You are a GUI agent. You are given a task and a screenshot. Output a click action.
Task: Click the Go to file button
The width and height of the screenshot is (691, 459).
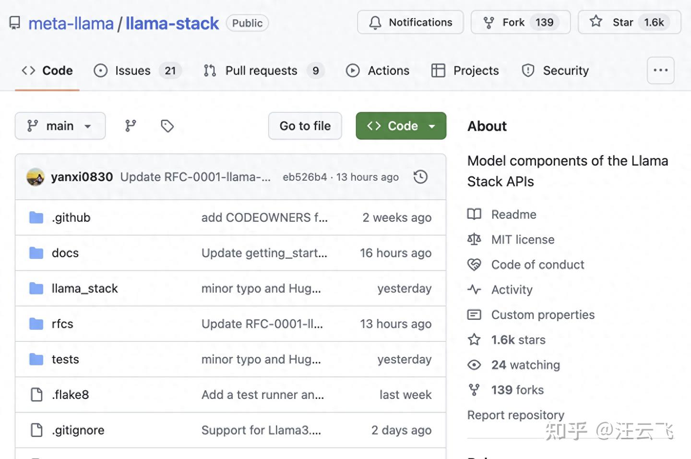[305, 126]
